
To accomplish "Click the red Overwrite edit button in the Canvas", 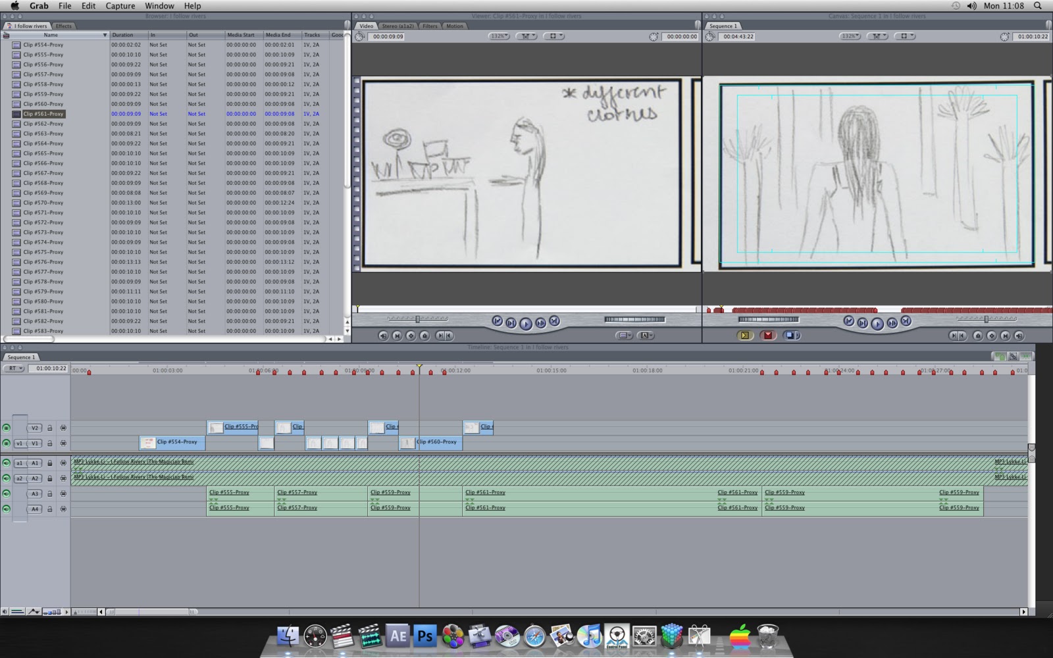I will (x=768, y=336).
